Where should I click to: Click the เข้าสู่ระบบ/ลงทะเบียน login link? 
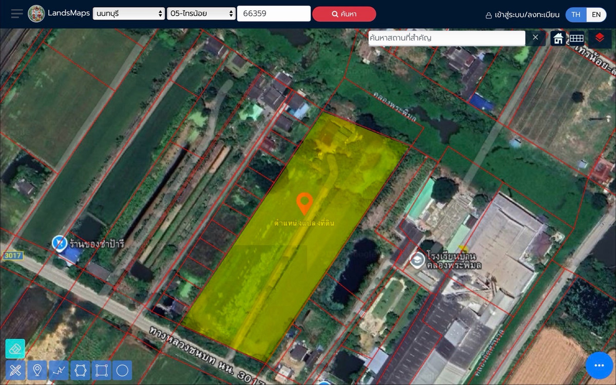coord(522,15)
